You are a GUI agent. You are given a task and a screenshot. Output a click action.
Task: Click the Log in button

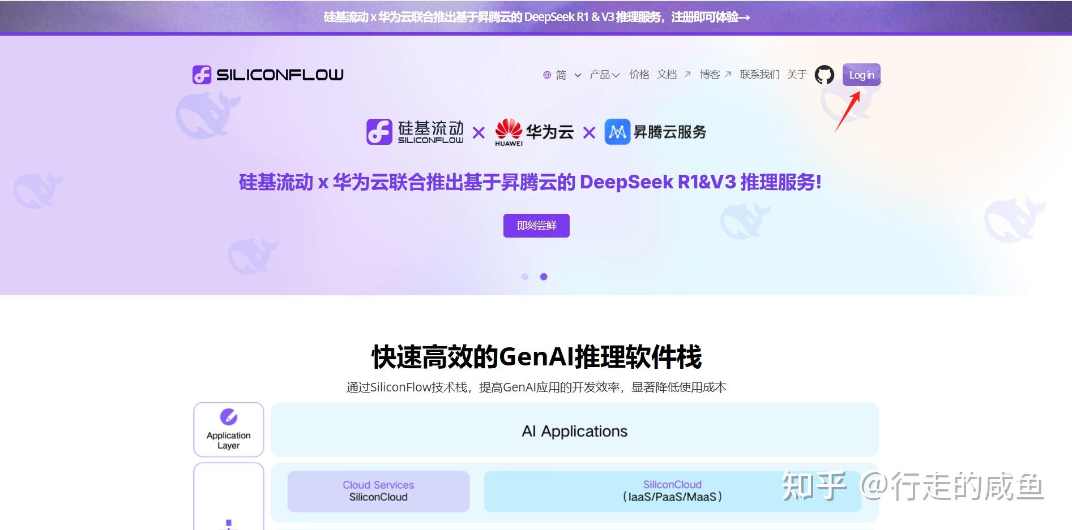pyautogui.click(x=861, y=75)
